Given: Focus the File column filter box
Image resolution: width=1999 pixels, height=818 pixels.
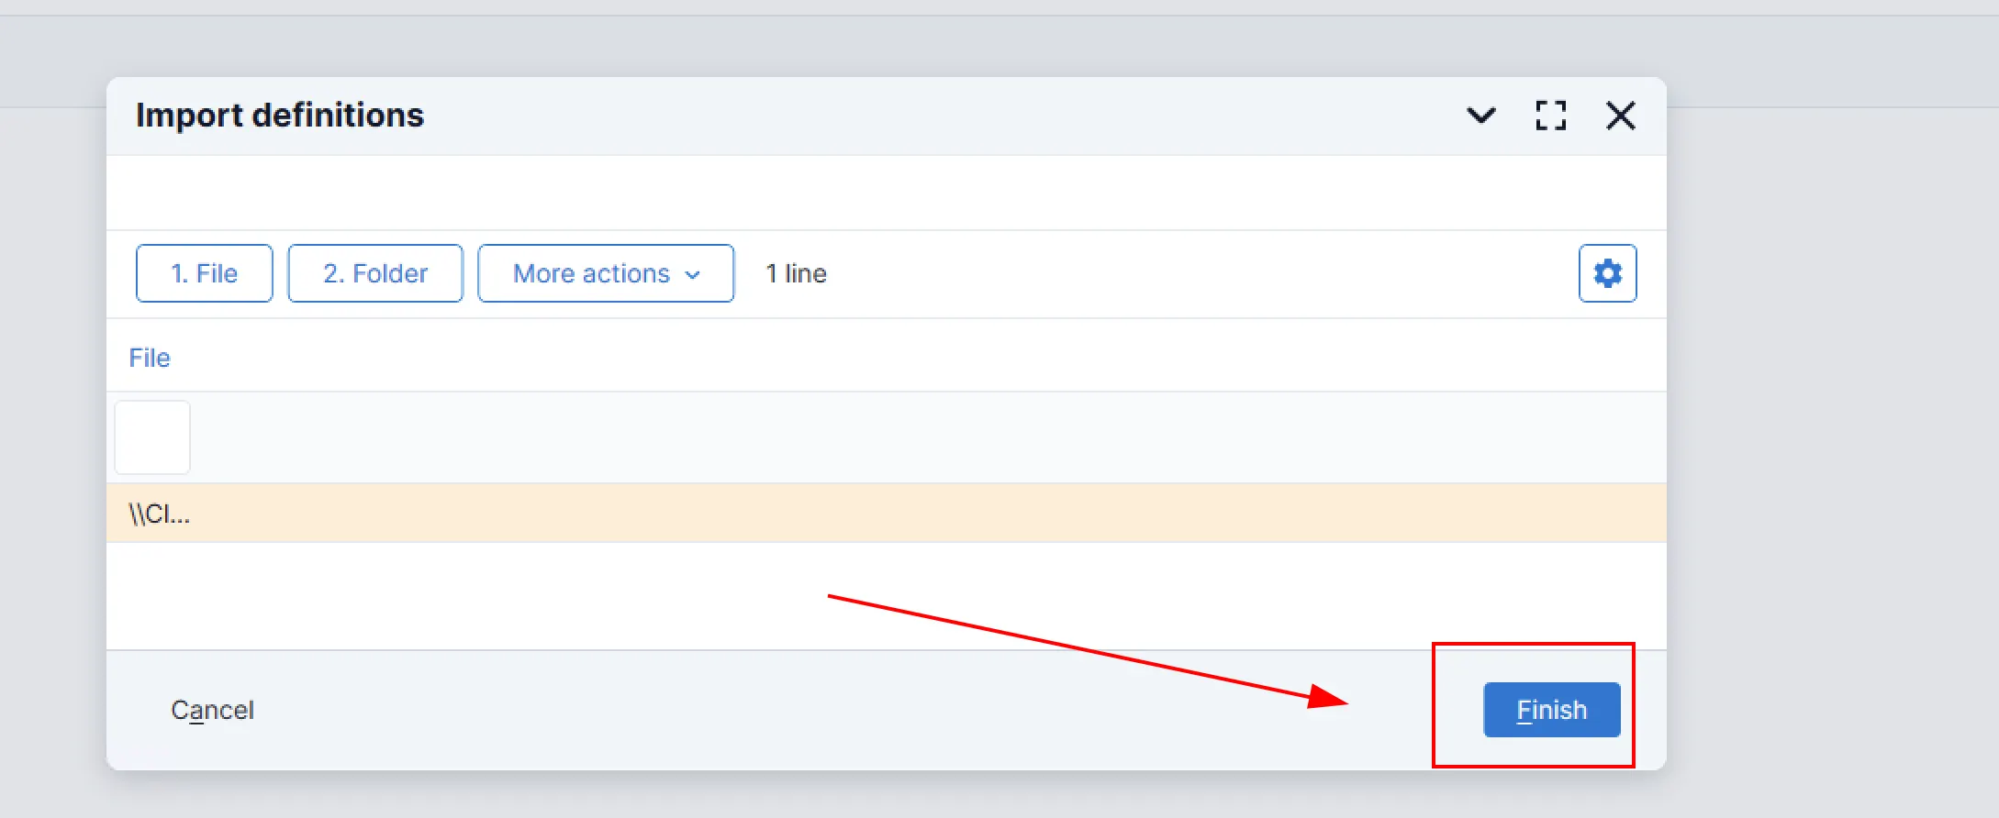Looking at the screenshot, I should click(152, 437).
